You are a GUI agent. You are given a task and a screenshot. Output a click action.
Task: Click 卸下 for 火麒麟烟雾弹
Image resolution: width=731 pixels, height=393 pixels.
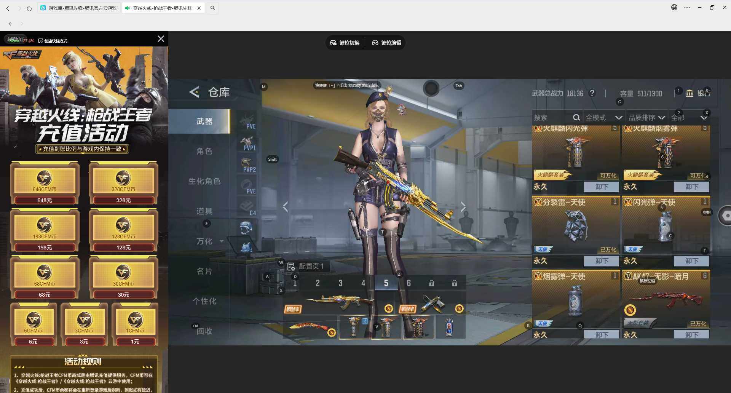coord(691,187)
